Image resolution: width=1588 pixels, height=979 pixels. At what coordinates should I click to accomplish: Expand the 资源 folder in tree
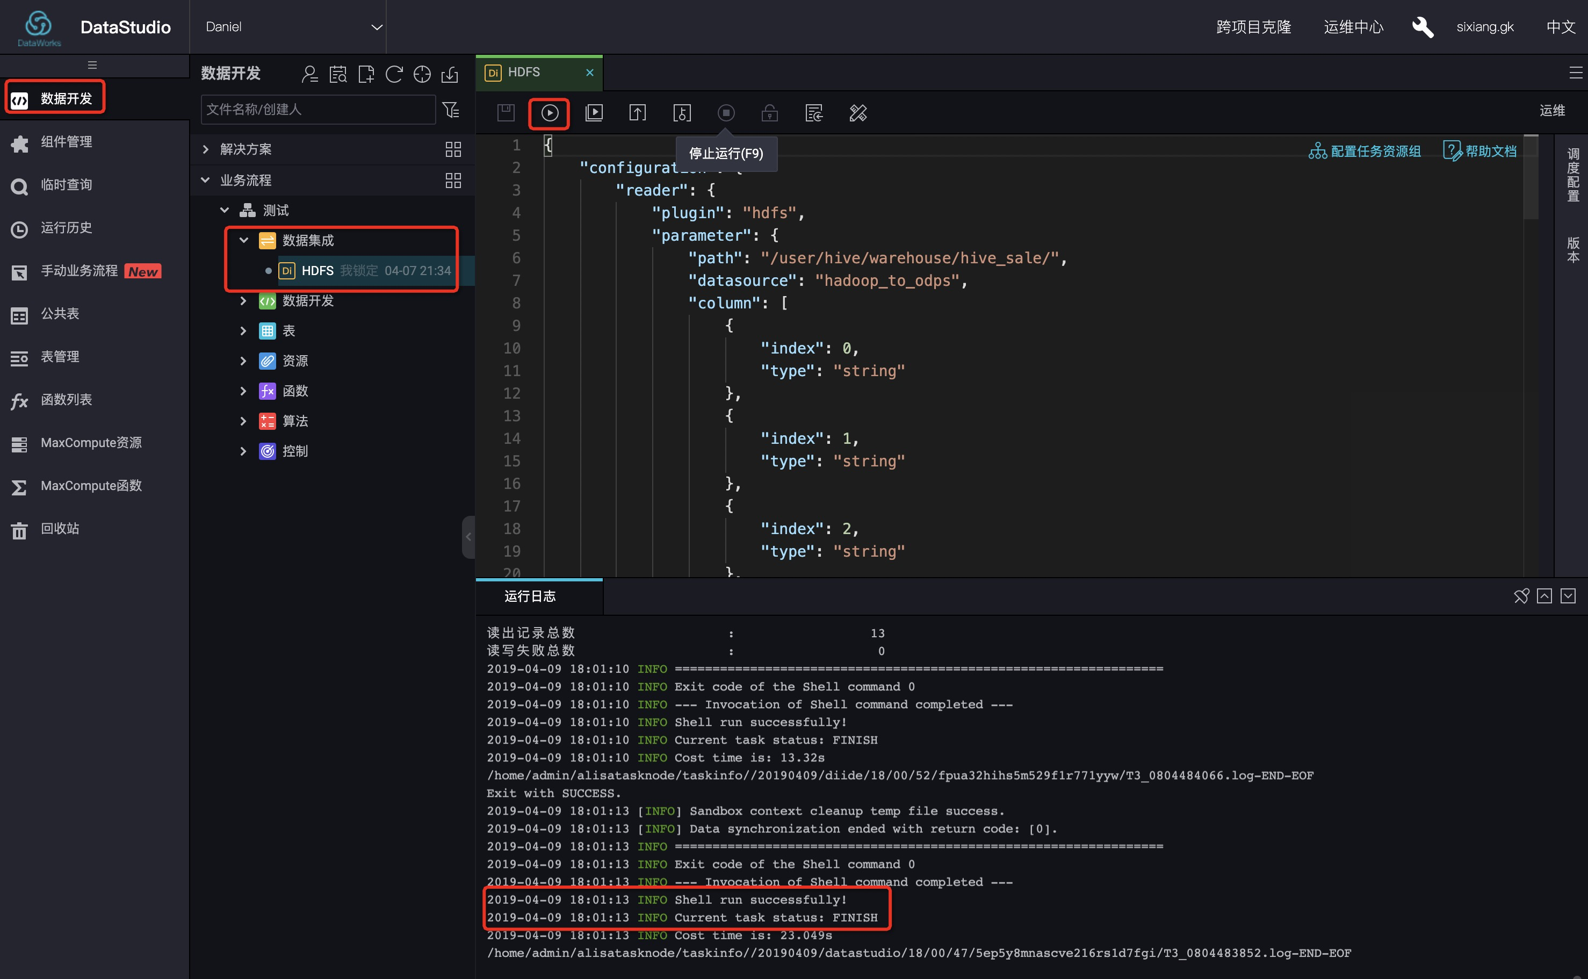[x=243, y=361]
